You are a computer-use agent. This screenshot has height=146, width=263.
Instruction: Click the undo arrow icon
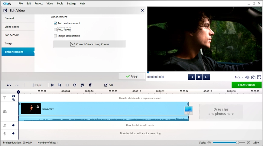pyautogui.click(x=9, y=85)
